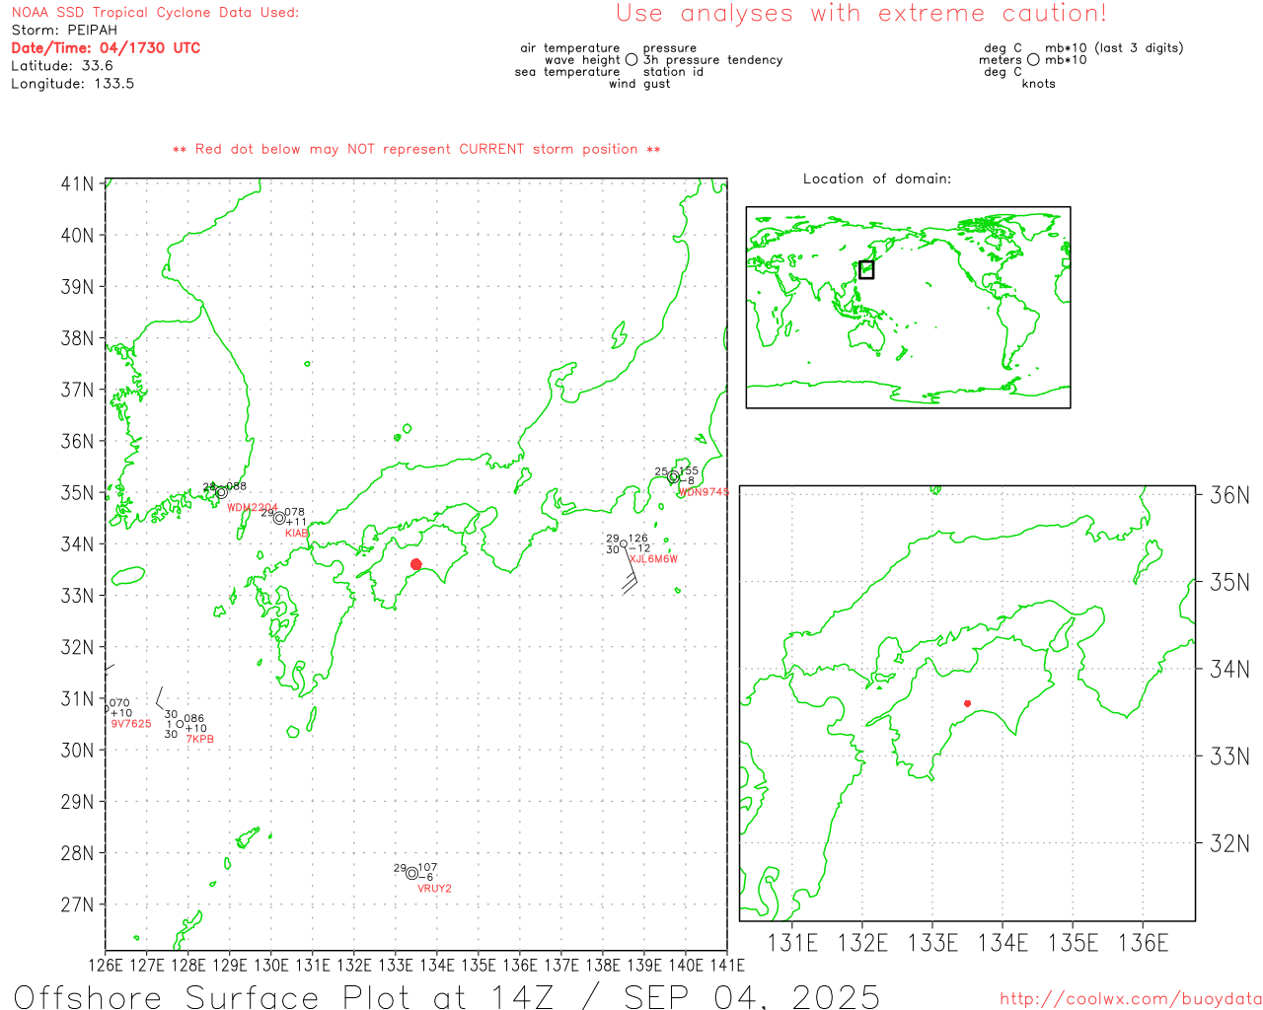
Task: Click pressure value 107 near VRUY2
Action: click(427, 868)
